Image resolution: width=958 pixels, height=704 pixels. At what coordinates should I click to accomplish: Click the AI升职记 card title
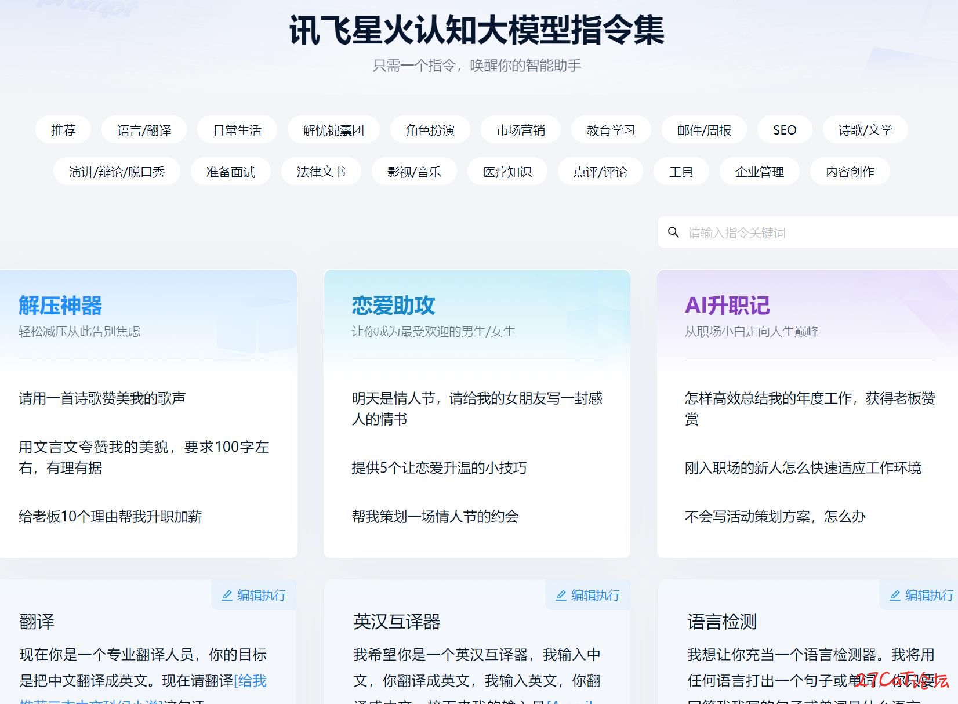pyautogui.click(x=727, y=306)
